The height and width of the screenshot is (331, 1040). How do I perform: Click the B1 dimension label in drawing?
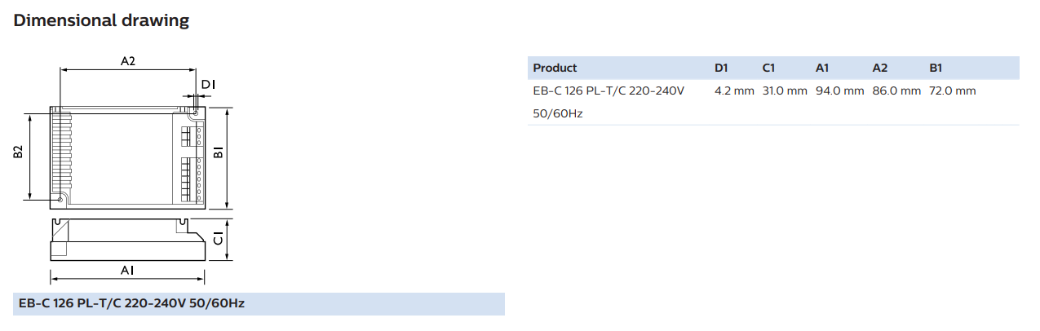(217, 155)
